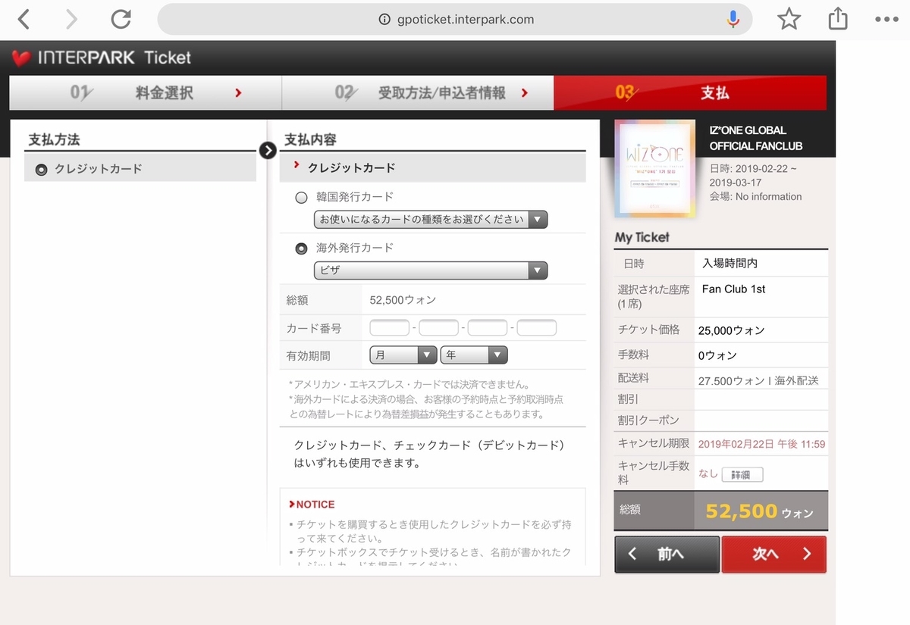The image size is (910, 625).
Task: Open the three-dot browser menu
Action: 886,20
